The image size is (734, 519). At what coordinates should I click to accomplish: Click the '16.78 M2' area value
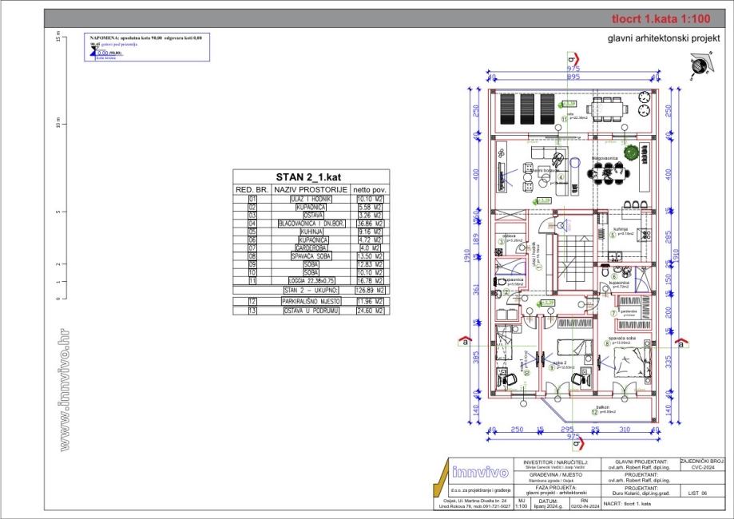(x=370, y=281)
